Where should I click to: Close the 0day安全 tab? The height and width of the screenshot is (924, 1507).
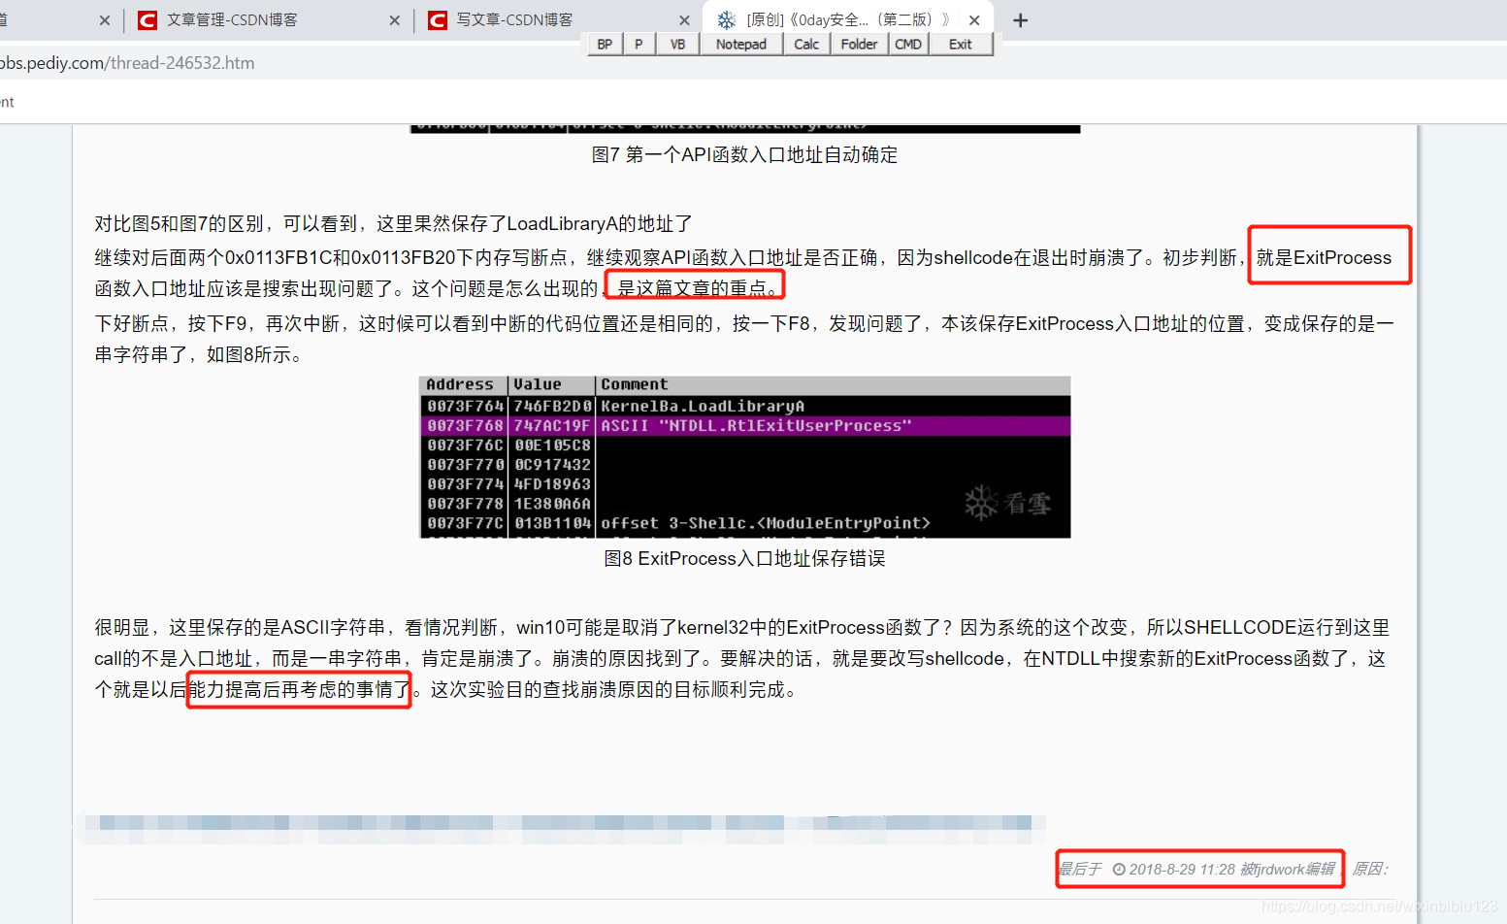click(x=974, y=20)
